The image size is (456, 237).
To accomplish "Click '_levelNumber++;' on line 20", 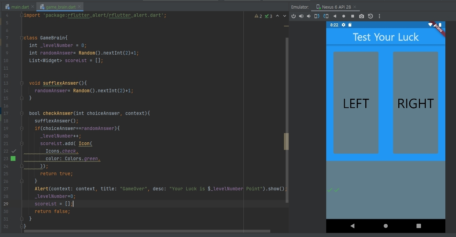I will click(61, 136).
